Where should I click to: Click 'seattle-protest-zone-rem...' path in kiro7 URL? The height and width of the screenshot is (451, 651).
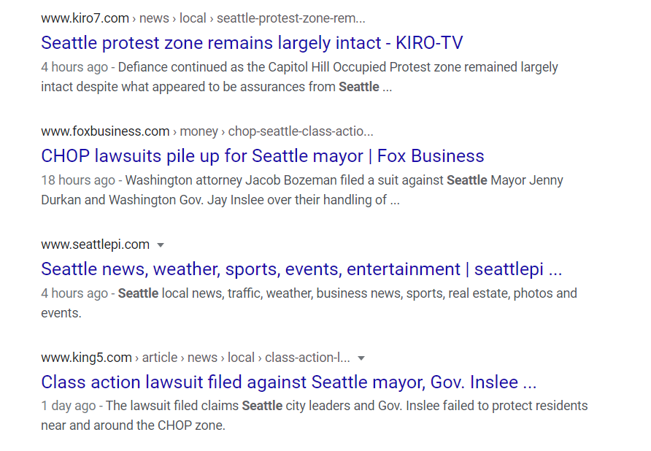click(x=291, y=18)
